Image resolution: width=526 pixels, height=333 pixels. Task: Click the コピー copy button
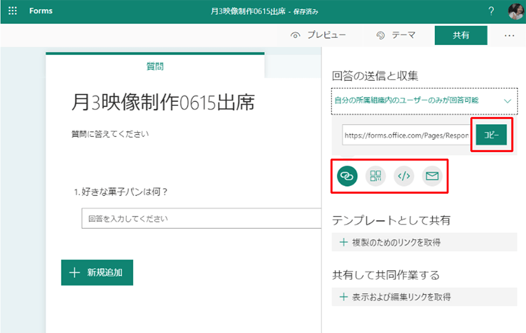point(491,135)
